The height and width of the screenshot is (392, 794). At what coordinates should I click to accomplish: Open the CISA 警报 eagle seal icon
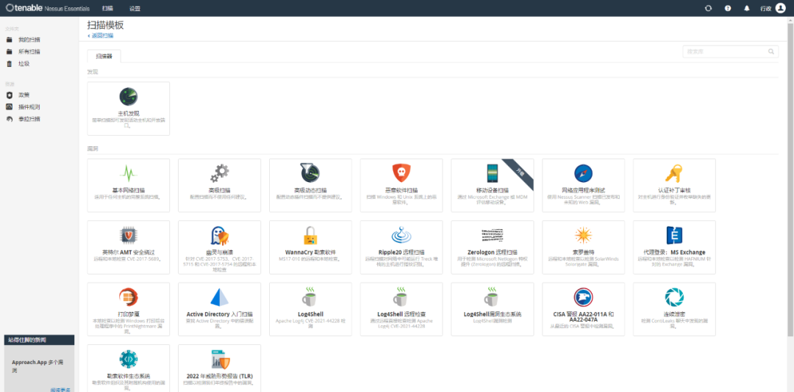tap(583, 297)
